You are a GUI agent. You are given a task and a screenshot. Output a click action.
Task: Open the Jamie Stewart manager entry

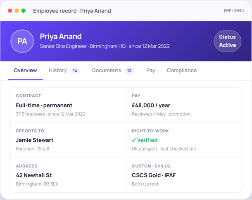35,140
